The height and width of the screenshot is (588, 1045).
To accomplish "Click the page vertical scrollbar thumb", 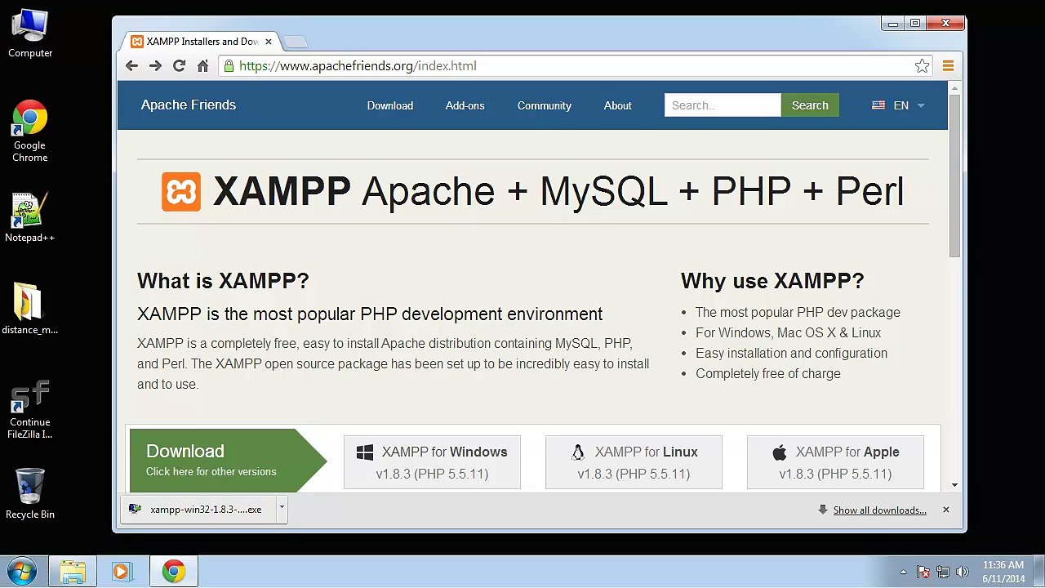I will pyautogui.click(x=954, y=176).
